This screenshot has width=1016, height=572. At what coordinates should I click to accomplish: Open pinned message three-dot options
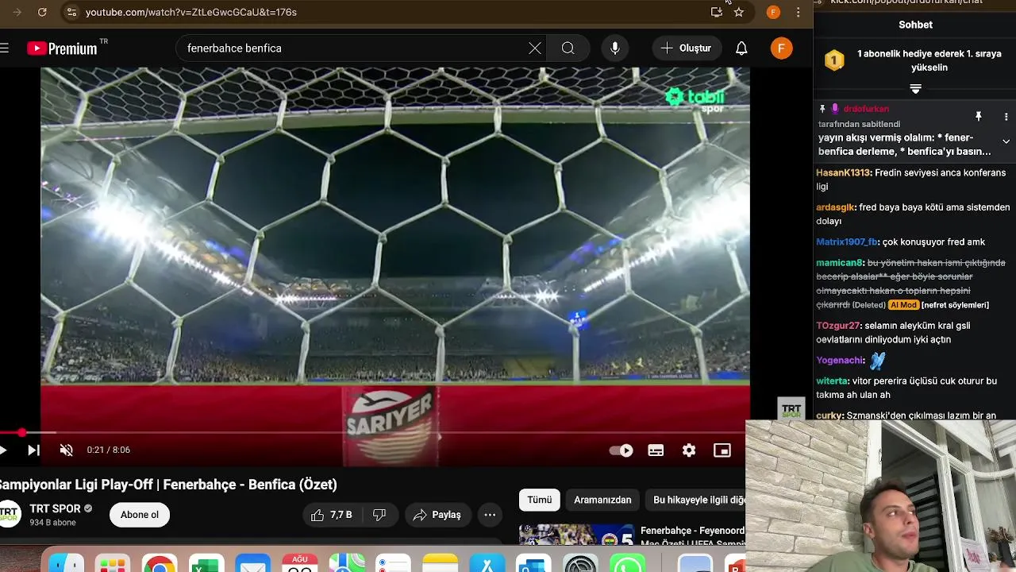[x=1006, y=117]
